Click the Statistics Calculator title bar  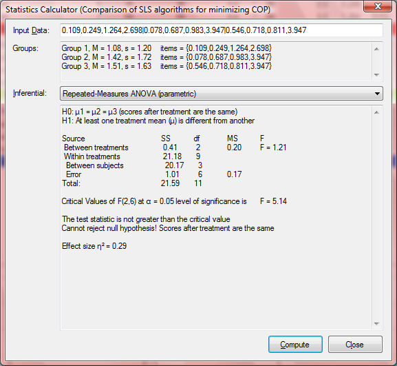[138, 10]
